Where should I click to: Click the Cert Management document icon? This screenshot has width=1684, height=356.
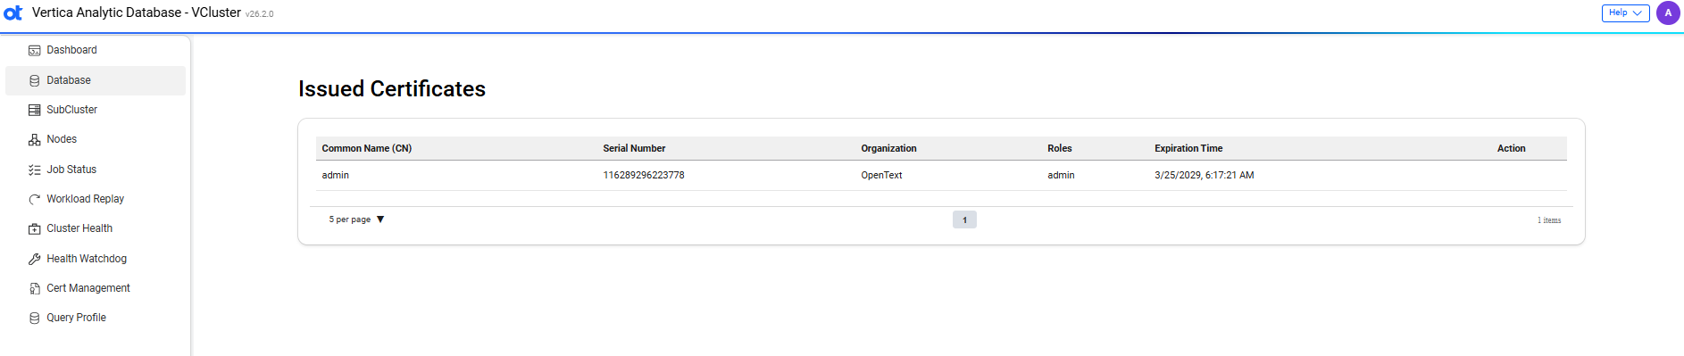coord(35,288)
